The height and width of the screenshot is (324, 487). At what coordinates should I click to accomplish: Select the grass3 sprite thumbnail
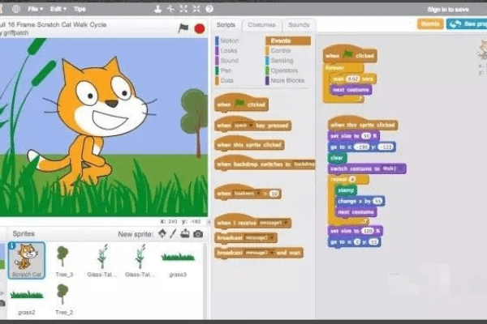pos(178,262)
